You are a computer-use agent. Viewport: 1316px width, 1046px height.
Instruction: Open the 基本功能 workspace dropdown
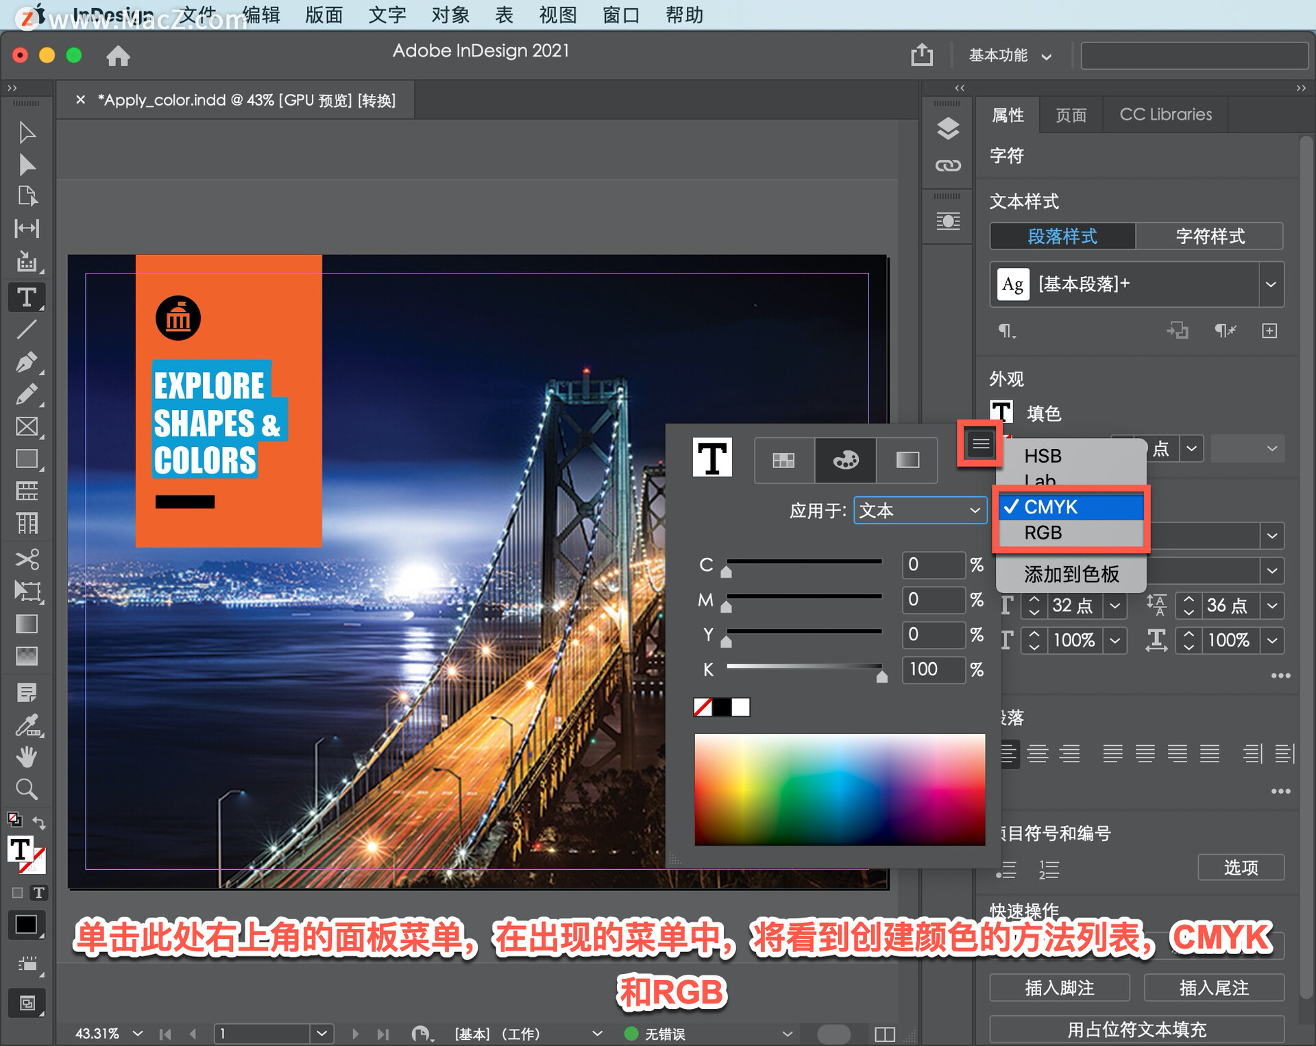(x=1009, y=56)
